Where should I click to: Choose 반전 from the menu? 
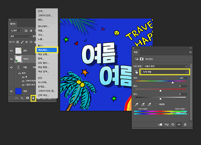tap(40, 78)
